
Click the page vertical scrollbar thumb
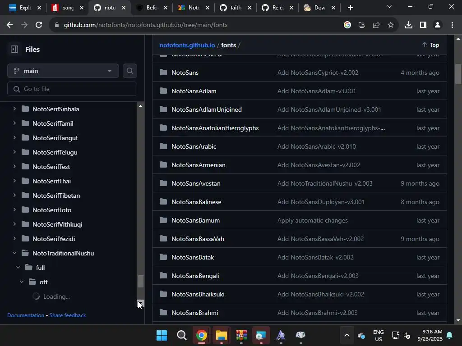click(458, 74)
